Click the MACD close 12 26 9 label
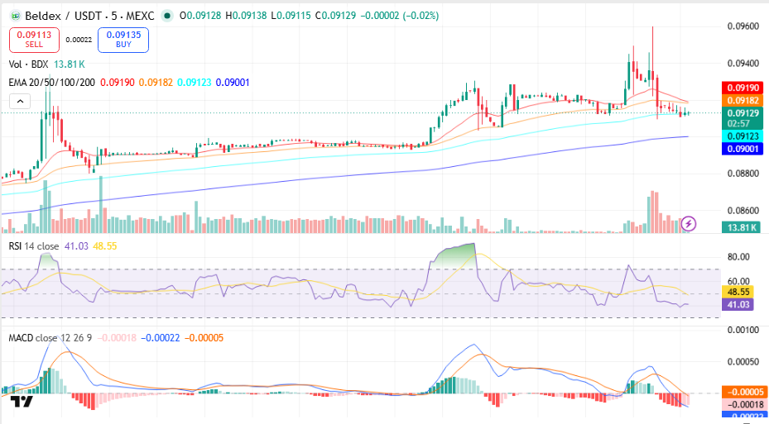This screenshot has height=424, width=769. coord(50,338)
